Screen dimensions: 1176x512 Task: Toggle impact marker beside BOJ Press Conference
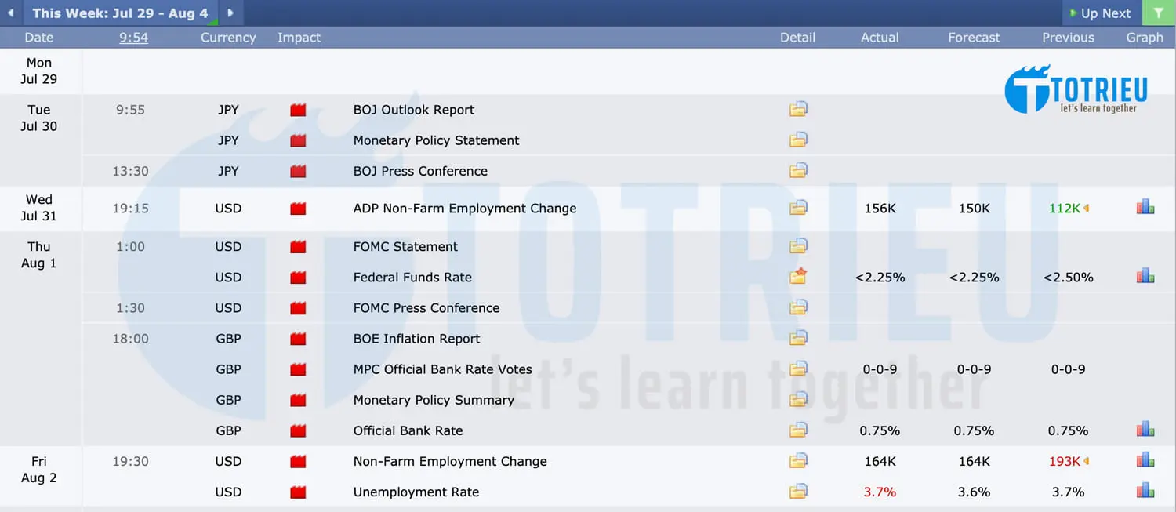[298, 170]
